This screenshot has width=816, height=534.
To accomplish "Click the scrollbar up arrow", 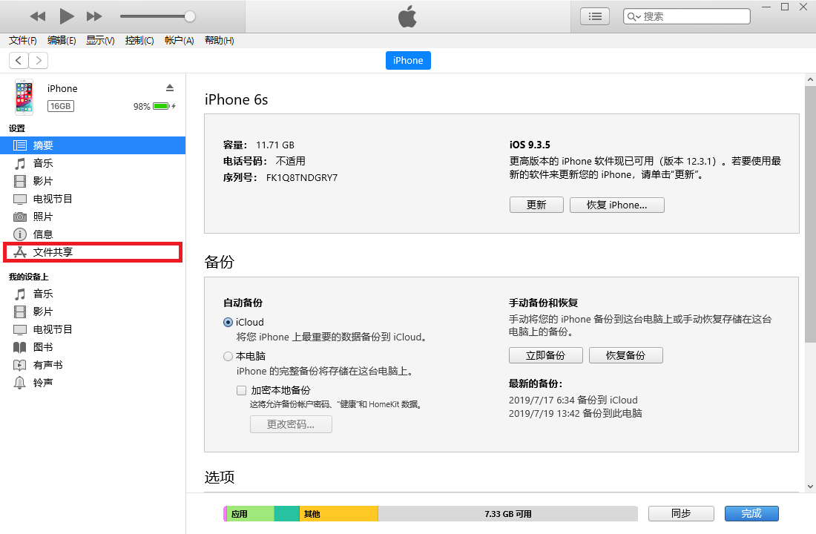I will (x=810, y=79).
